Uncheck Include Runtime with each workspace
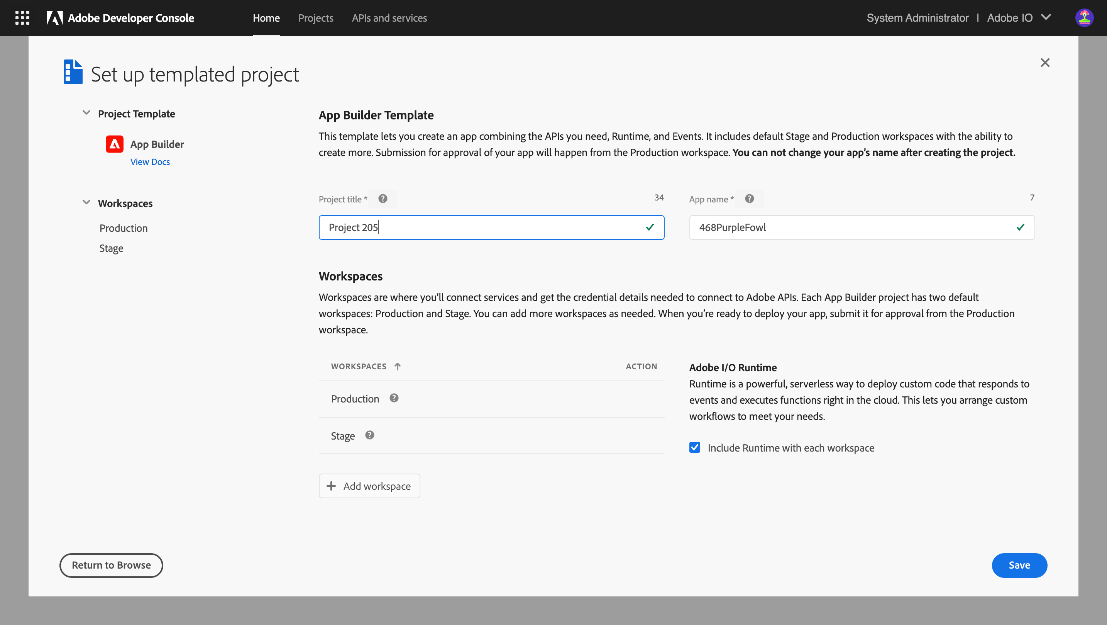 [x=694, y=448]
